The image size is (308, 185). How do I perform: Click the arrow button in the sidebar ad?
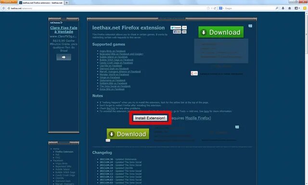[x=64, y=57]
